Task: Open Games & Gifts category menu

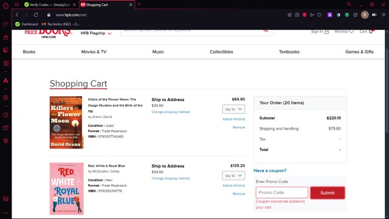Action: 359,52
